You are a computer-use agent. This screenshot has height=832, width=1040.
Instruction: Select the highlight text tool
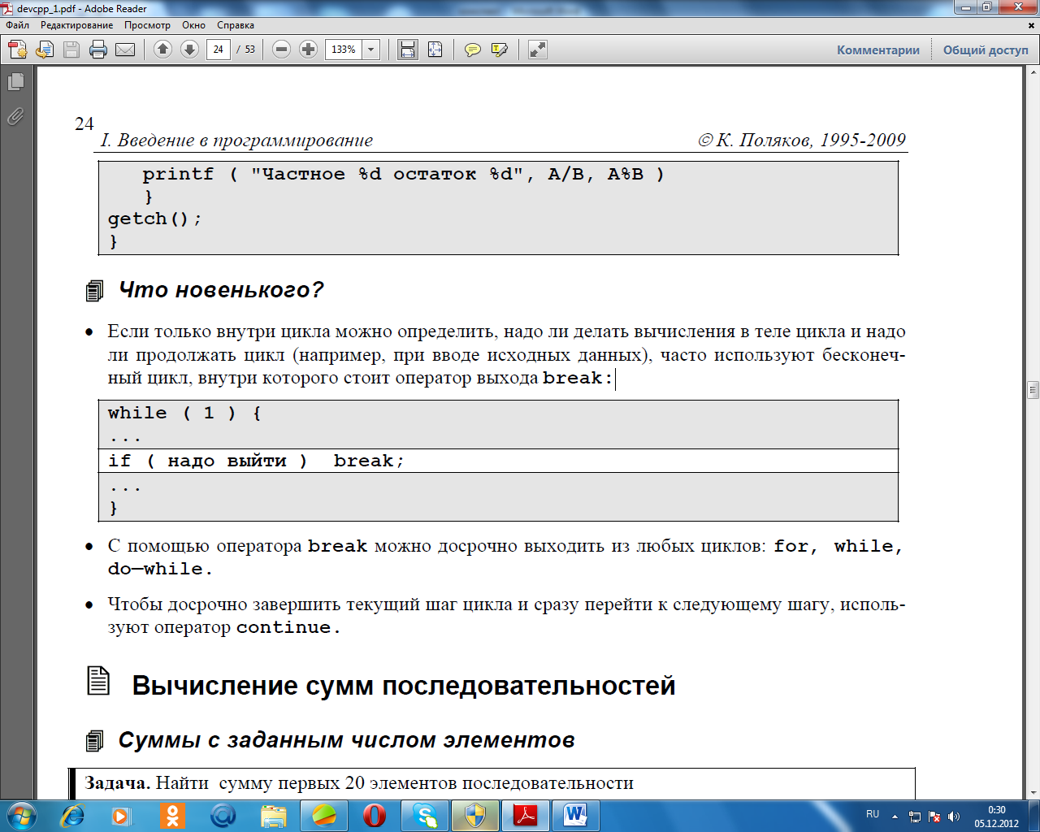[x=500, y=50]
